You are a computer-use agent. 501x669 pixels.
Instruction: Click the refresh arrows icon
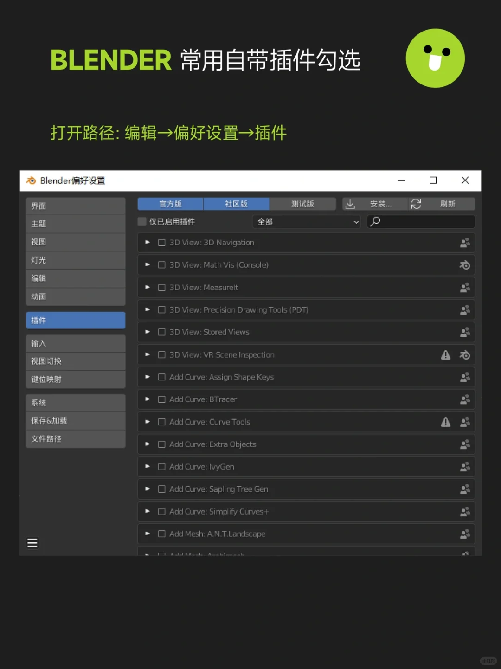click(416, 204)
